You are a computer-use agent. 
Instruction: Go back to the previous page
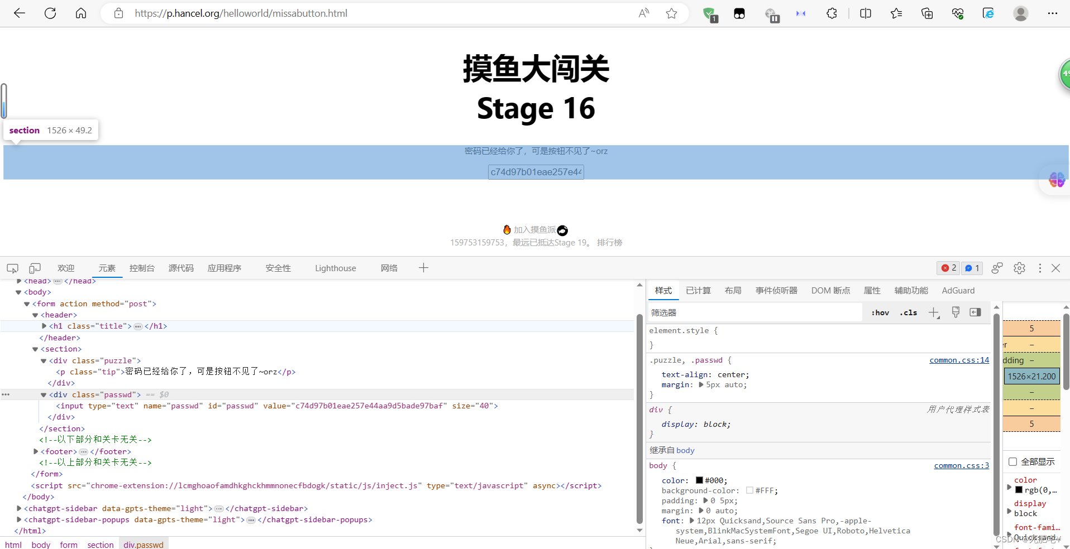20,13
